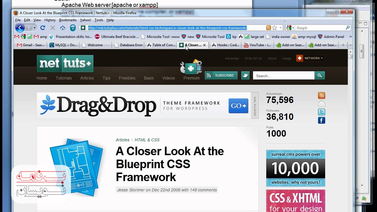377x212 pixels.
Task: Open the Bookmarks menu
Action: click(x=68, y=20)
